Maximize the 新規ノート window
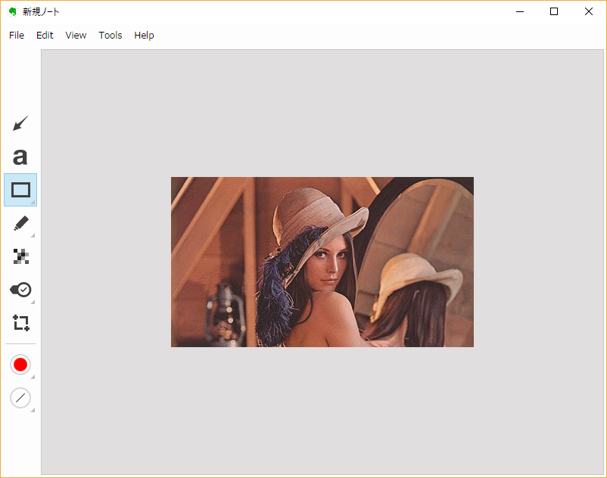The image size is (607, 478). click(x=554, y=11)
